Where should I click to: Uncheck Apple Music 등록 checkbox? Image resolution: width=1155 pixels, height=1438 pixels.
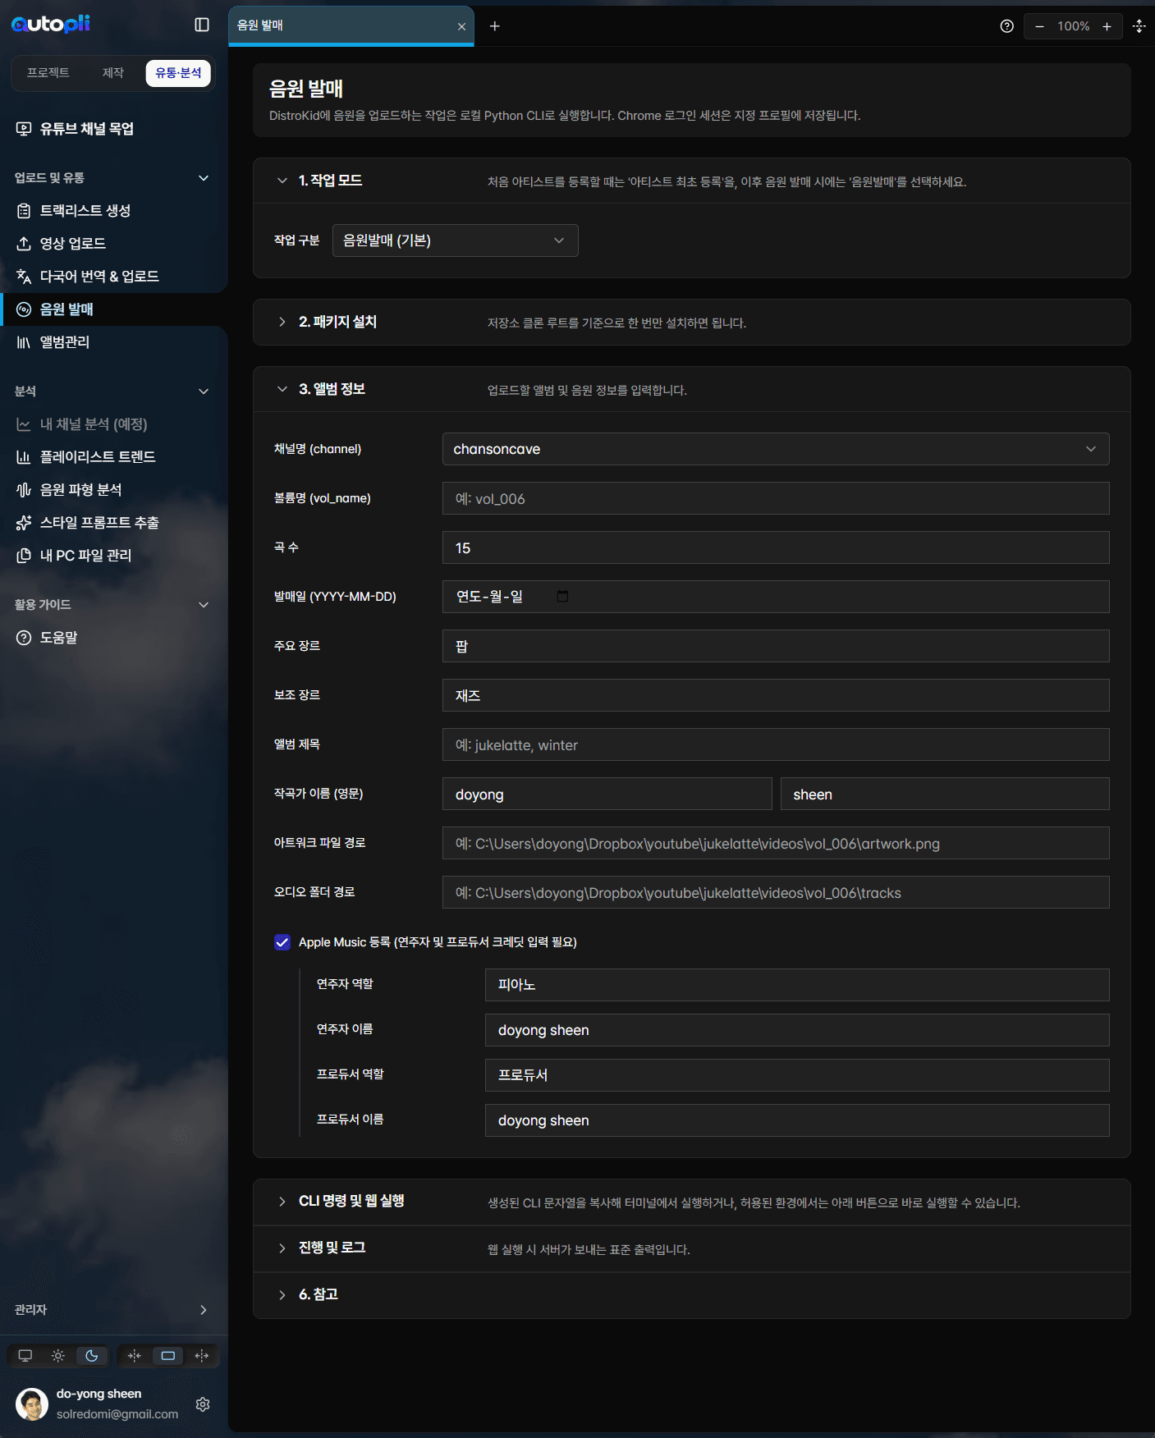(x=282, y=942)
